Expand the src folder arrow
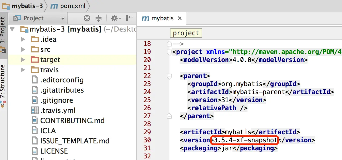 click(23, 49)
